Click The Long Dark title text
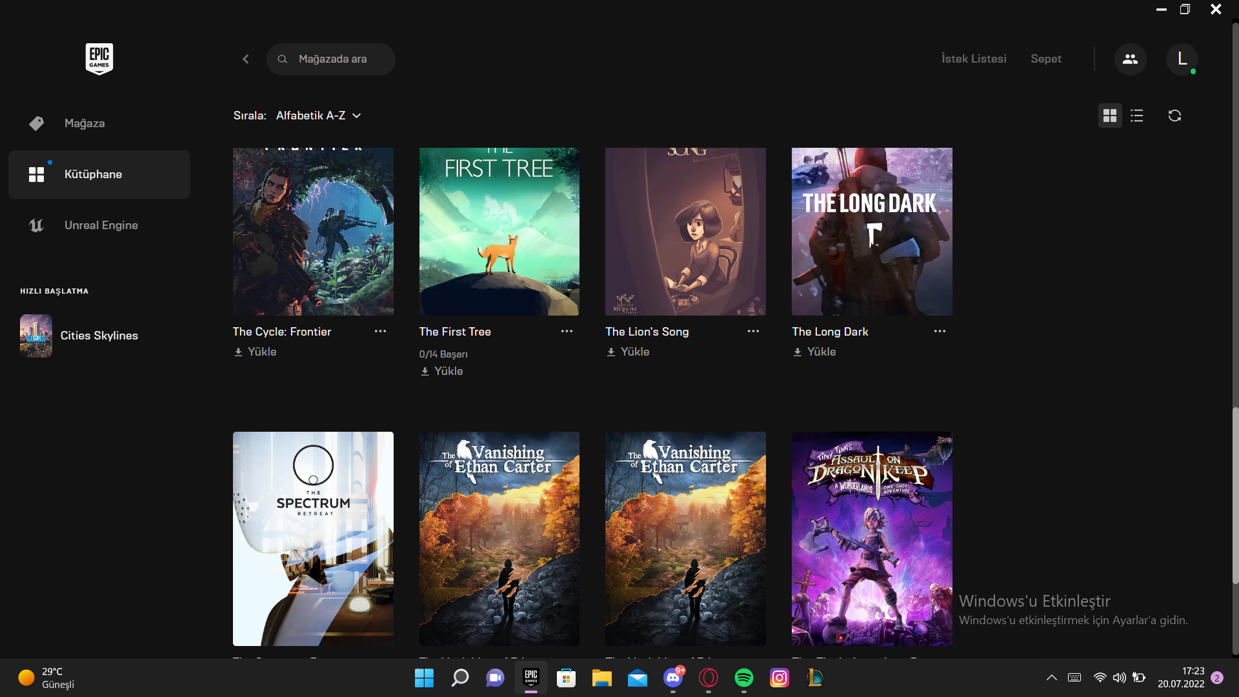The height and width of the screenshot is (697, 1239). coord(830,331)
